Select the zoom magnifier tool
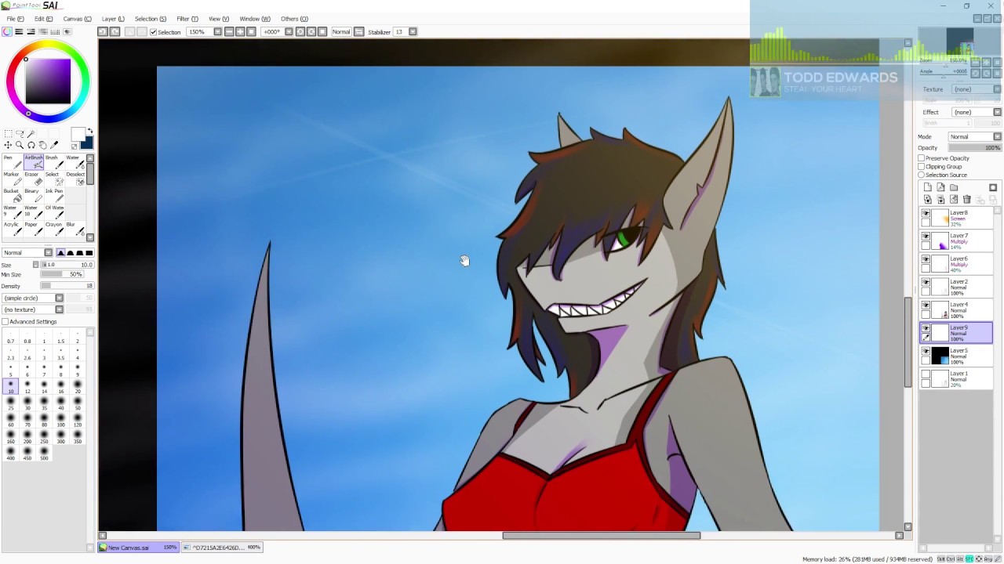1004x564 pixels. [20, 145]
